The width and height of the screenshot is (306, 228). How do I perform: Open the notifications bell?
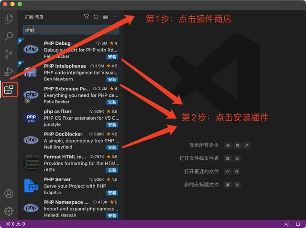298,224
